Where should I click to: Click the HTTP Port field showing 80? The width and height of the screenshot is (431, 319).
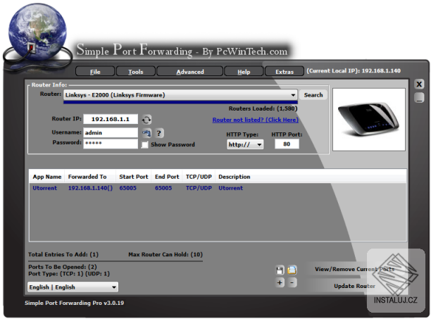coord(287,144)
